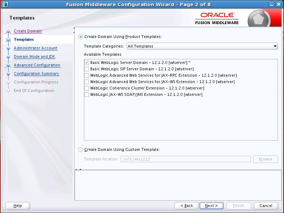
Task: Select Create Domain Using Product Templates radio
Action: pos(81,37)
